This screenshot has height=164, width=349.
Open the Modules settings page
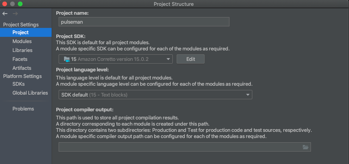tap(22, 41)
